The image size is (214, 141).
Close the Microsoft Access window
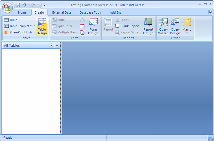[x=210, y=4]
